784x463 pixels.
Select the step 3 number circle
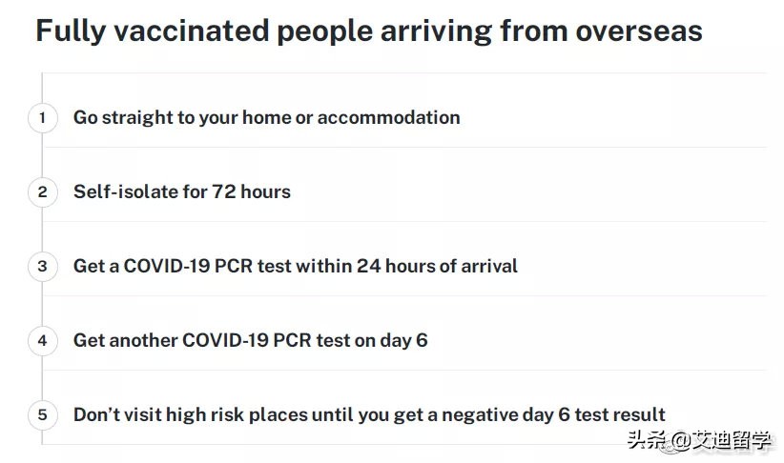click(42, 267)
